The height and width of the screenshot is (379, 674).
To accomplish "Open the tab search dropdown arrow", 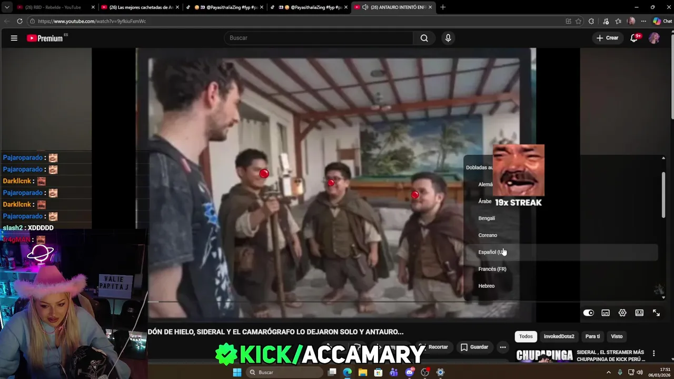I will (x=7, y=7).
